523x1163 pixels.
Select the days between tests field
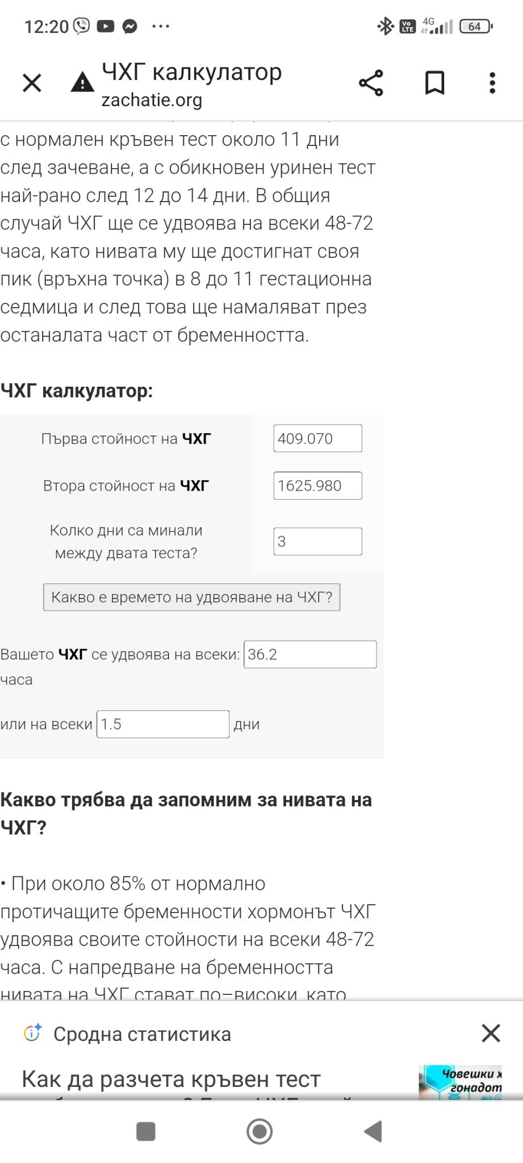pos(317,541)
